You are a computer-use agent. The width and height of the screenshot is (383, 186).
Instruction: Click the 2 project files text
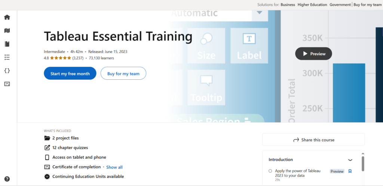coord(65,138)
